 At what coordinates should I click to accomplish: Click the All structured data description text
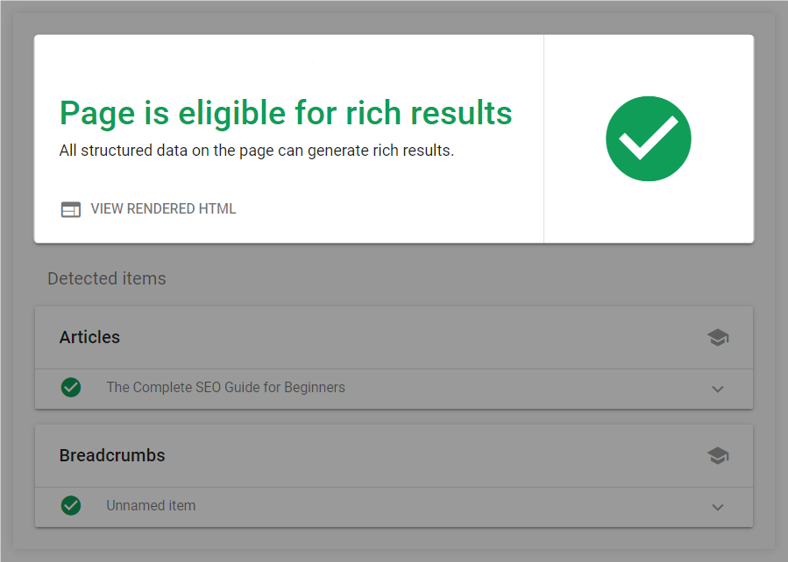click(x=256, y=151)
